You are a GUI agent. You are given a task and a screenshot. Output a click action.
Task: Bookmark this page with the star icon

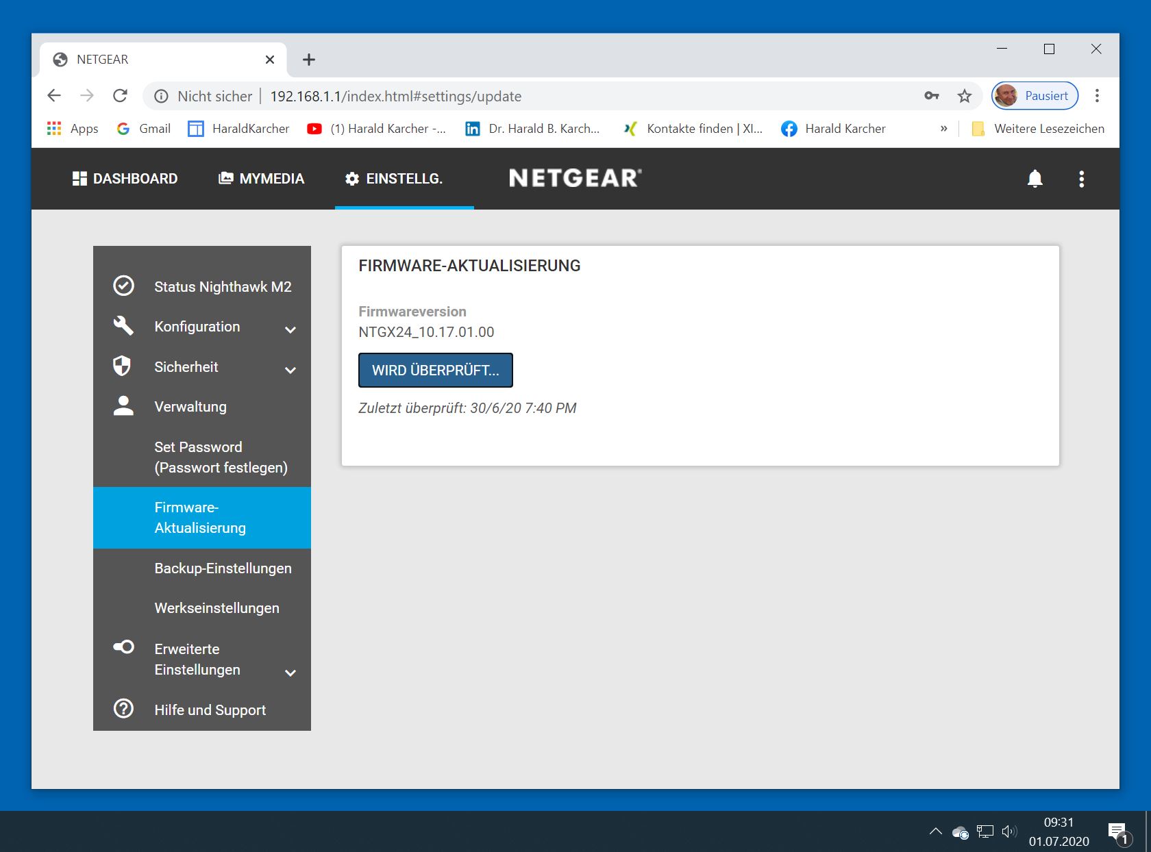pyautogui.click(x=965, y=96)
